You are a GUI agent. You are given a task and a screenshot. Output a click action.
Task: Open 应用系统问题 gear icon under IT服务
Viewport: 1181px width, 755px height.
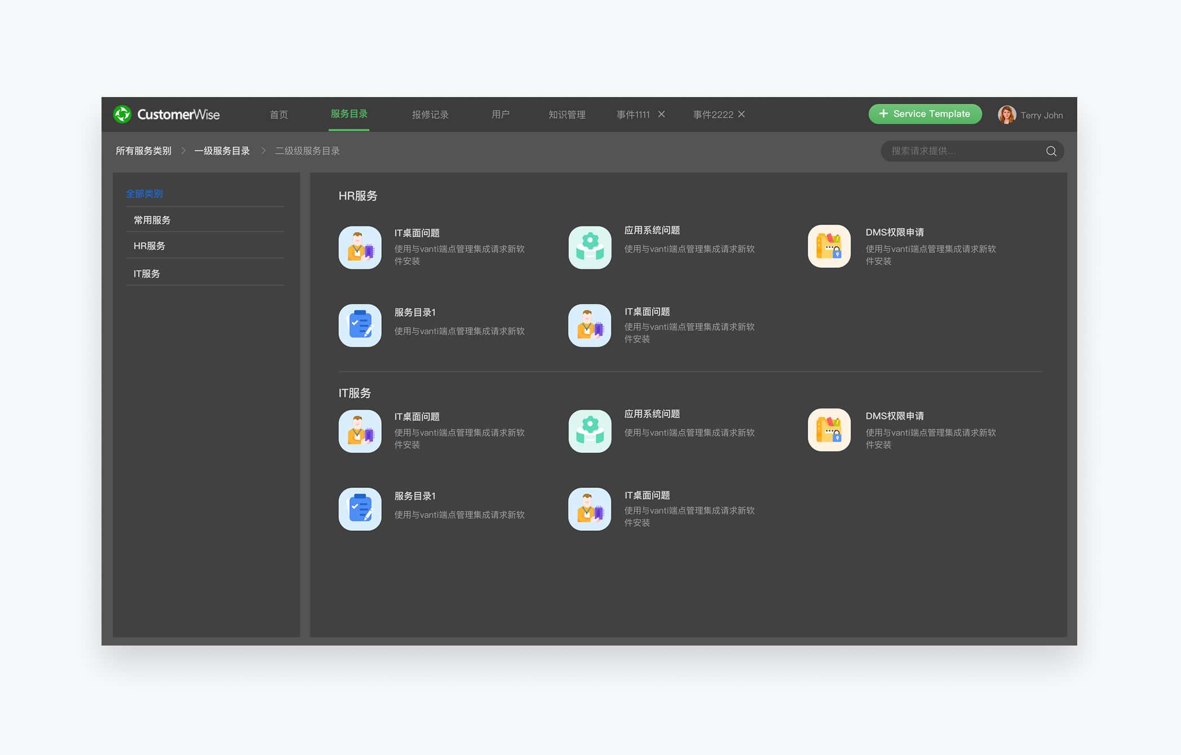click(589, 431)
